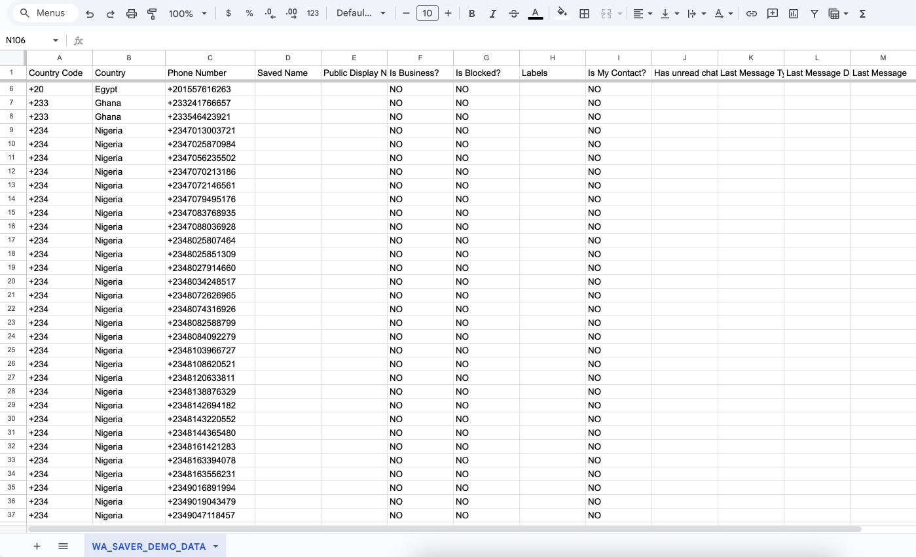
Task: Open the font family dropdown
Action: click(361, 13)
